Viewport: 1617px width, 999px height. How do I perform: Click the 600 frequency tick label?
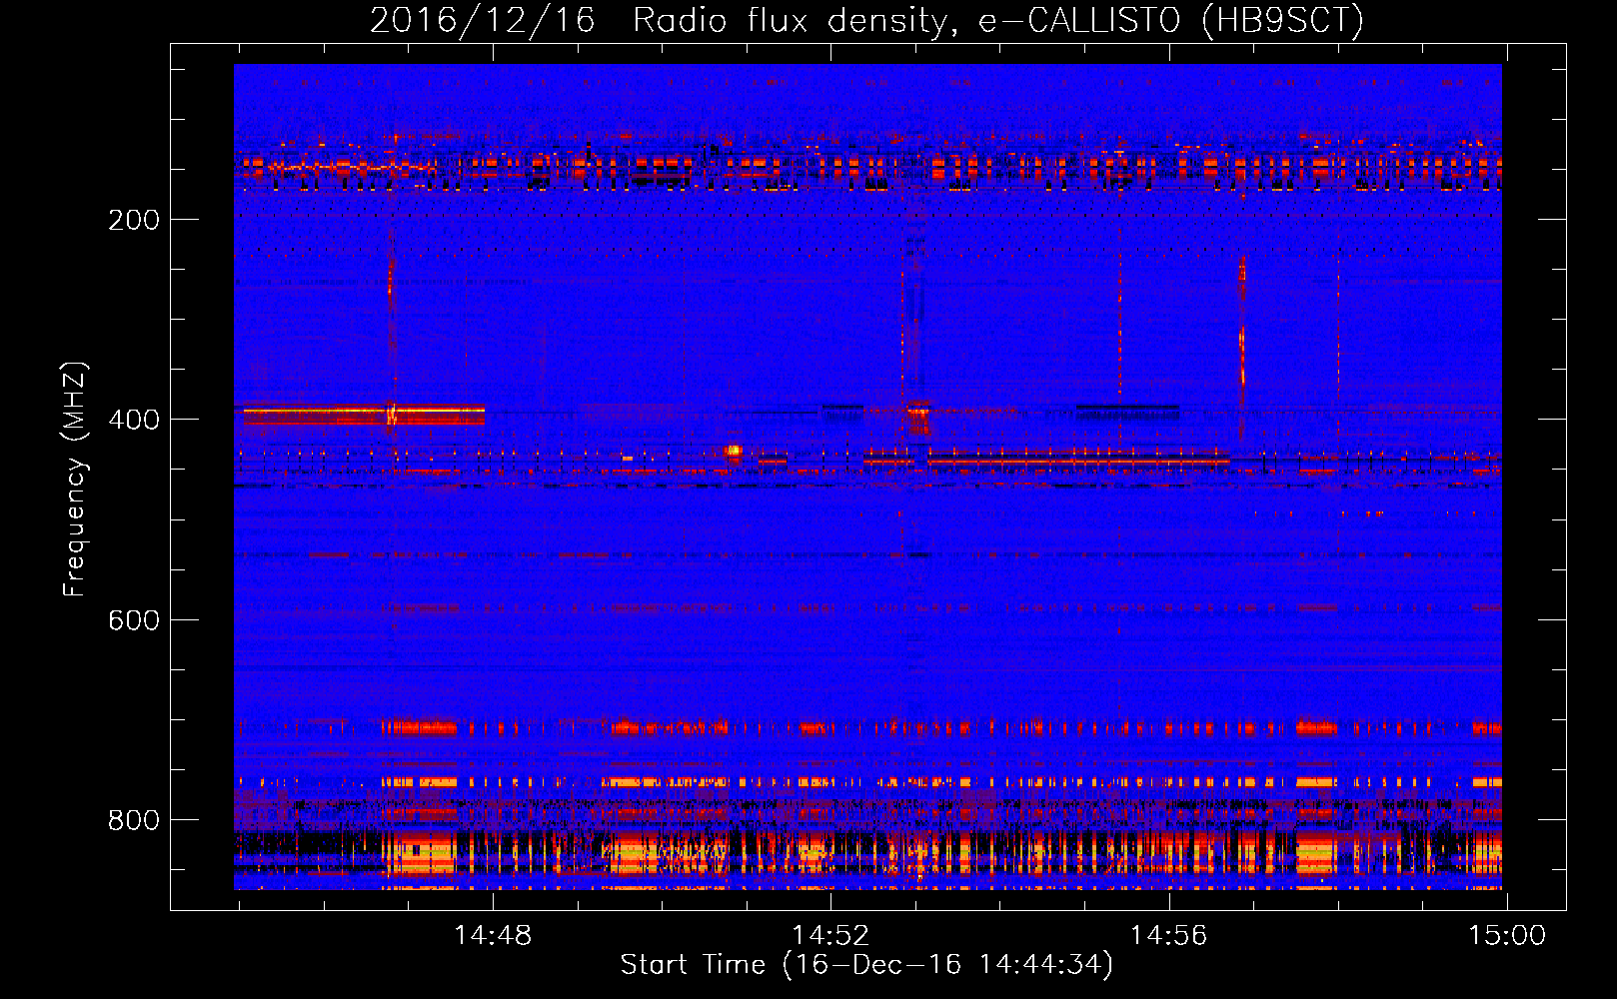(x=134, y=620)
